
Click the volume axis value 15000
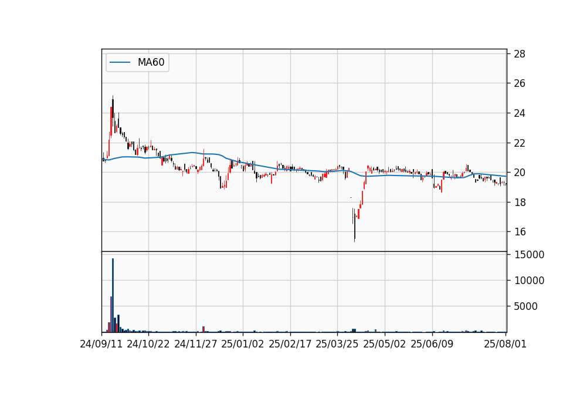529,254
